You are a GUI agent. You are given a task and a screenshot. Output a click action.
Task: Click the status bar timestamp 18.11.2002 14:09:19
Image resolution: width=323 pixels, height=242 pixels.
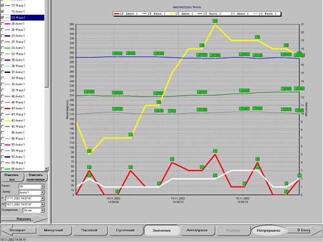13,239
